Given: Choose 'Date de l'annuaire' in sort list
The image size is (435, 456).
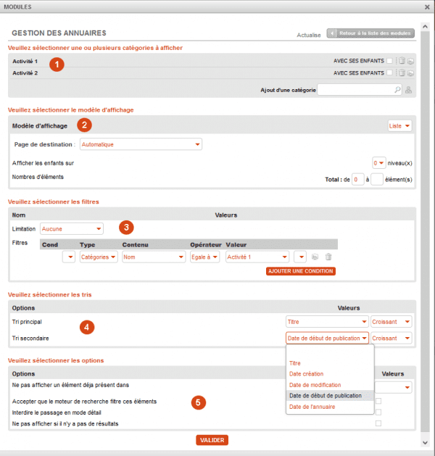Looking at the screenshot, I should 312,407.
